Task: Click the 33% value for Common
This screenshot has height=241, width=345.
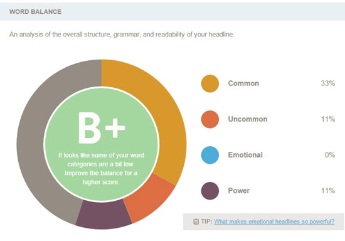Action: [328, 83]
